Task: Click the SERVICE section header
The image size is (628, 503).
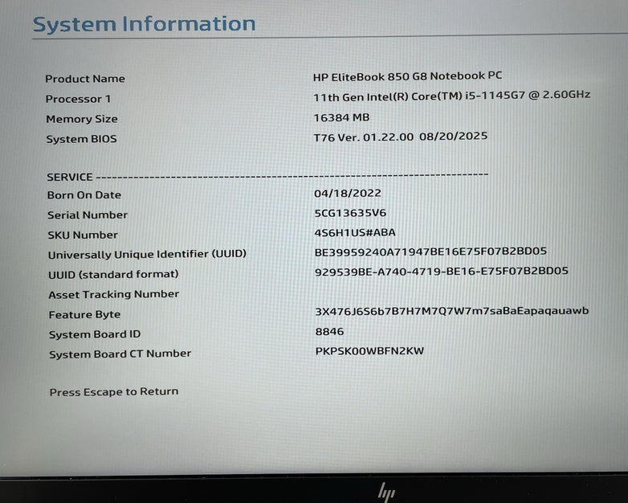Action: (70, 177)
